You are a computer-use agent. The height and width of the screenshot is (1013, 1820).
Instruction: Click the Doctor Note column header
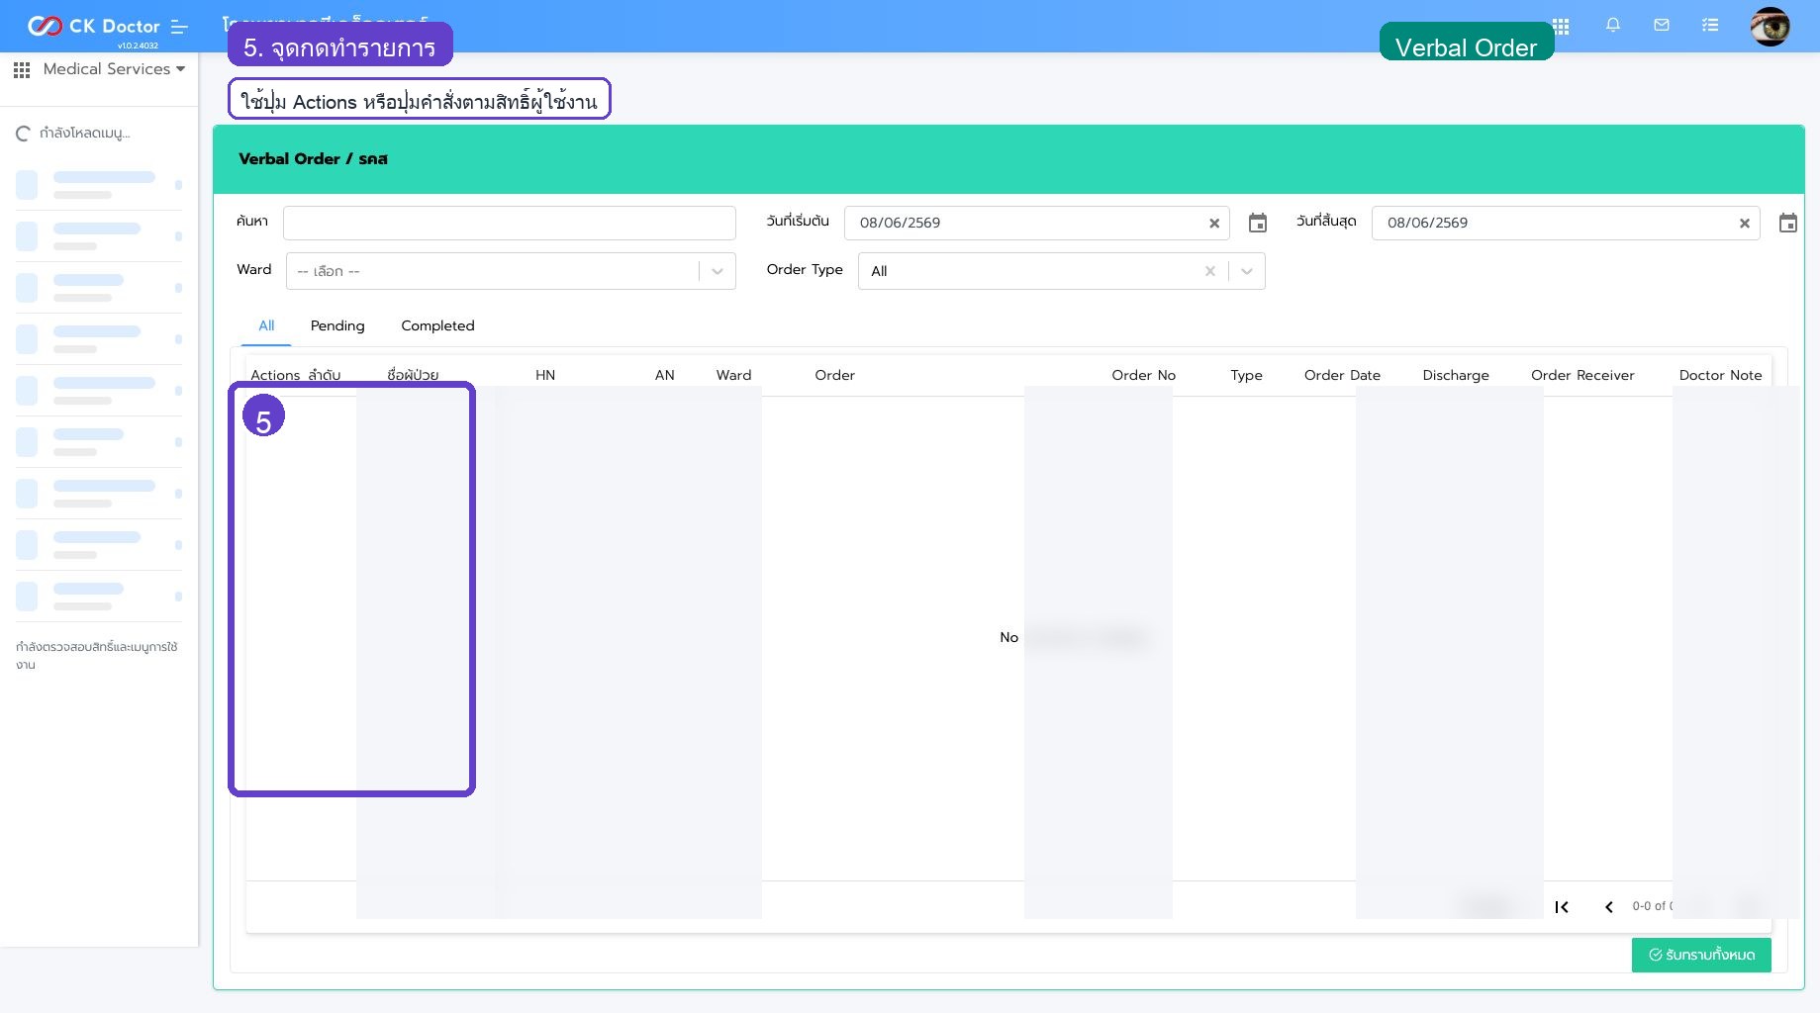(x=1721, y=375)
